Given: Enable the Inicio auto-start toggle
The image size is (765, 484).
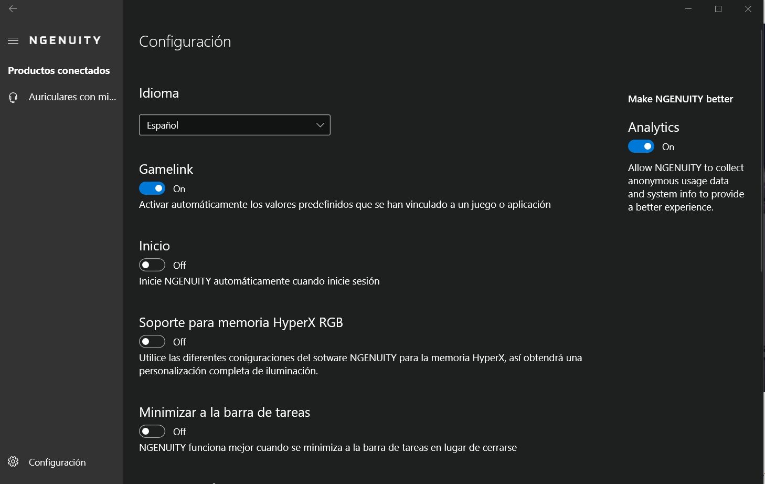Looking at the screenshot, I should (152, 265).
